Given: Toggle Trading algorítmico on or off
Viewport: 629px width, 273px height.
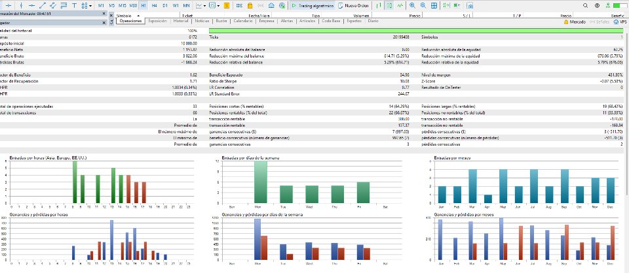Looking at the screenshot, I should tap(313, 6).
